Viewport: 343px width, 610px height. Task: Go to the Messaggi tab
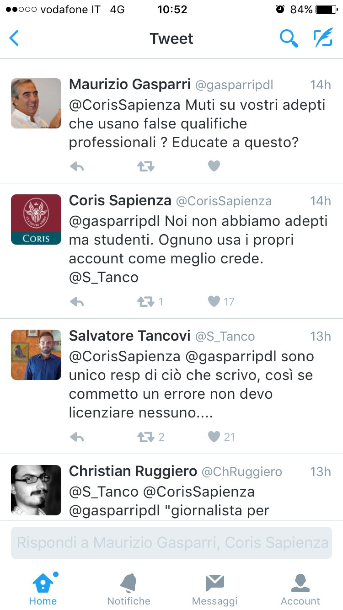[214, 589]
